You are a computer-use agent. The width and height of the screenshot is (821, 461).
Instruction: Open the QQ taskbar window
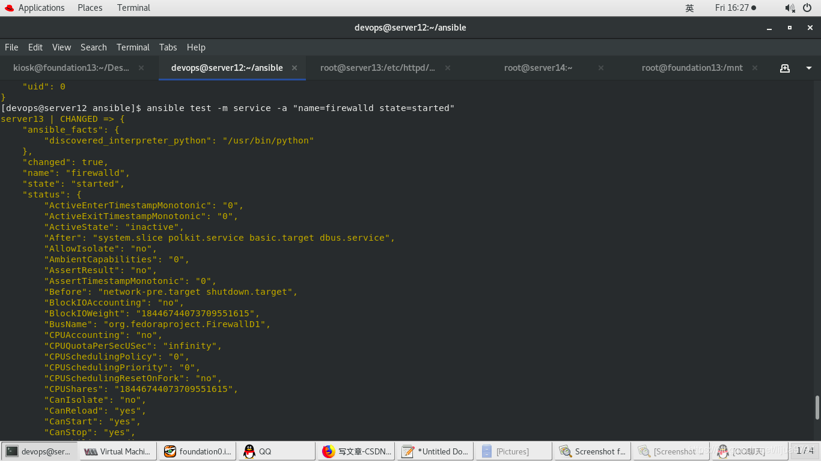pyautogui.click(x=277, y=451)
